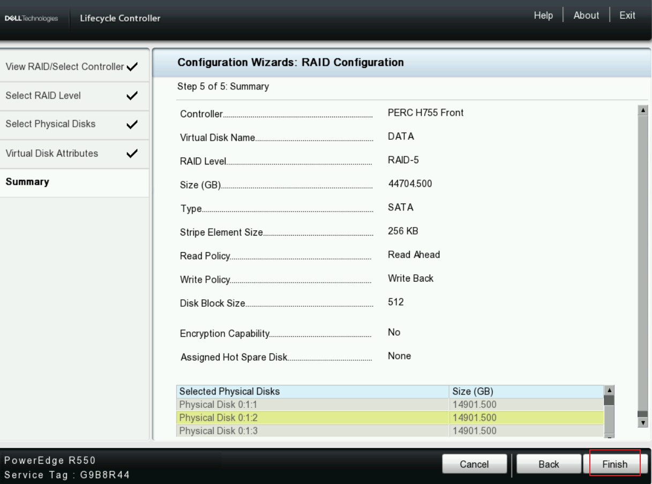Click the 256 KB stripe size value

(x=403, y=231)
